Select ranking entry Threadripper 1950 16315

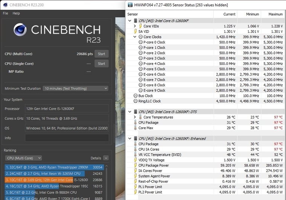(54, 186)
